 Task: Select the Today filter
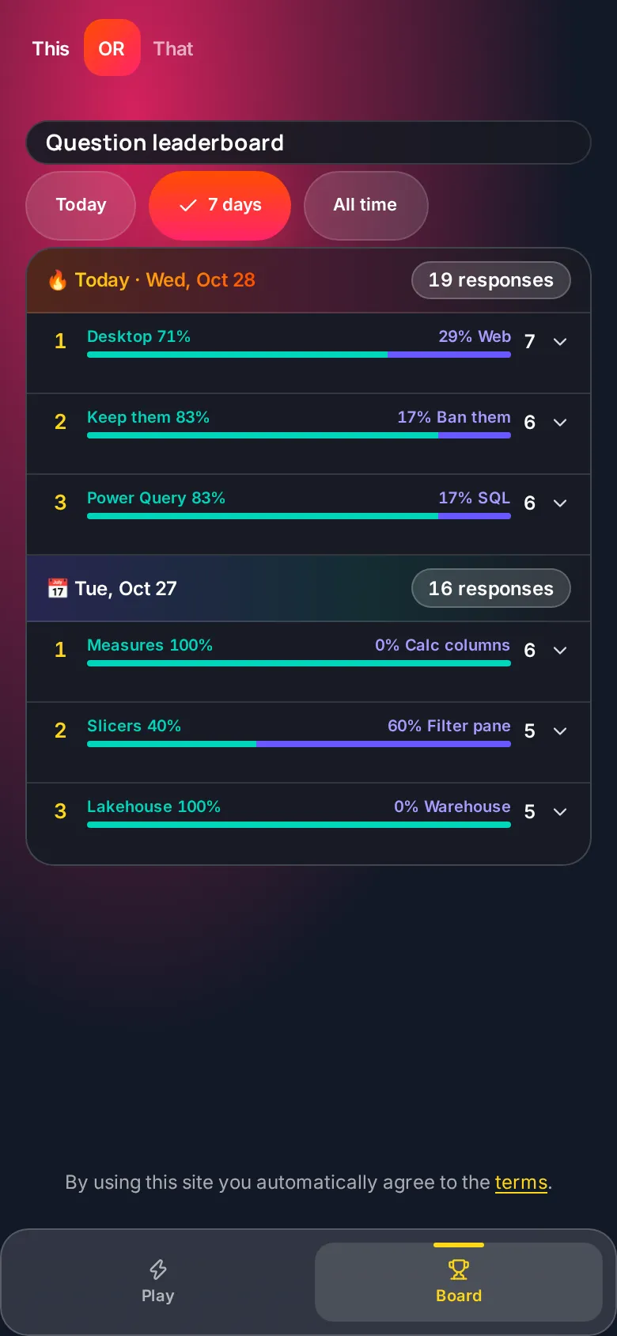[x=81, y=206]
